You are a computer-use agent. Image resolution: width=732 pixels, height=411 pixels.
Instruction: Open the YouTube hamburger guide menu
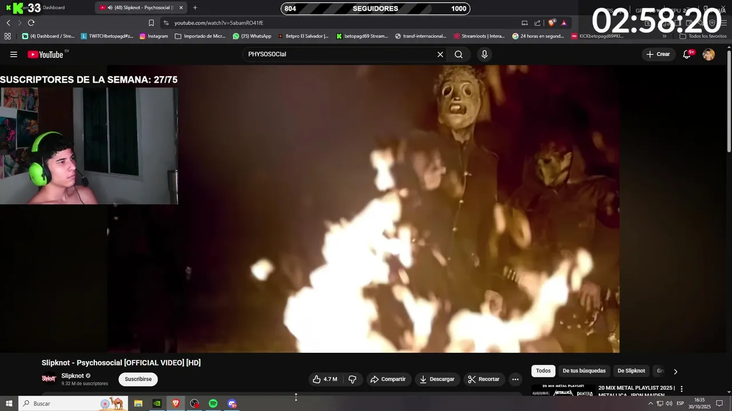tap(14, 54)
